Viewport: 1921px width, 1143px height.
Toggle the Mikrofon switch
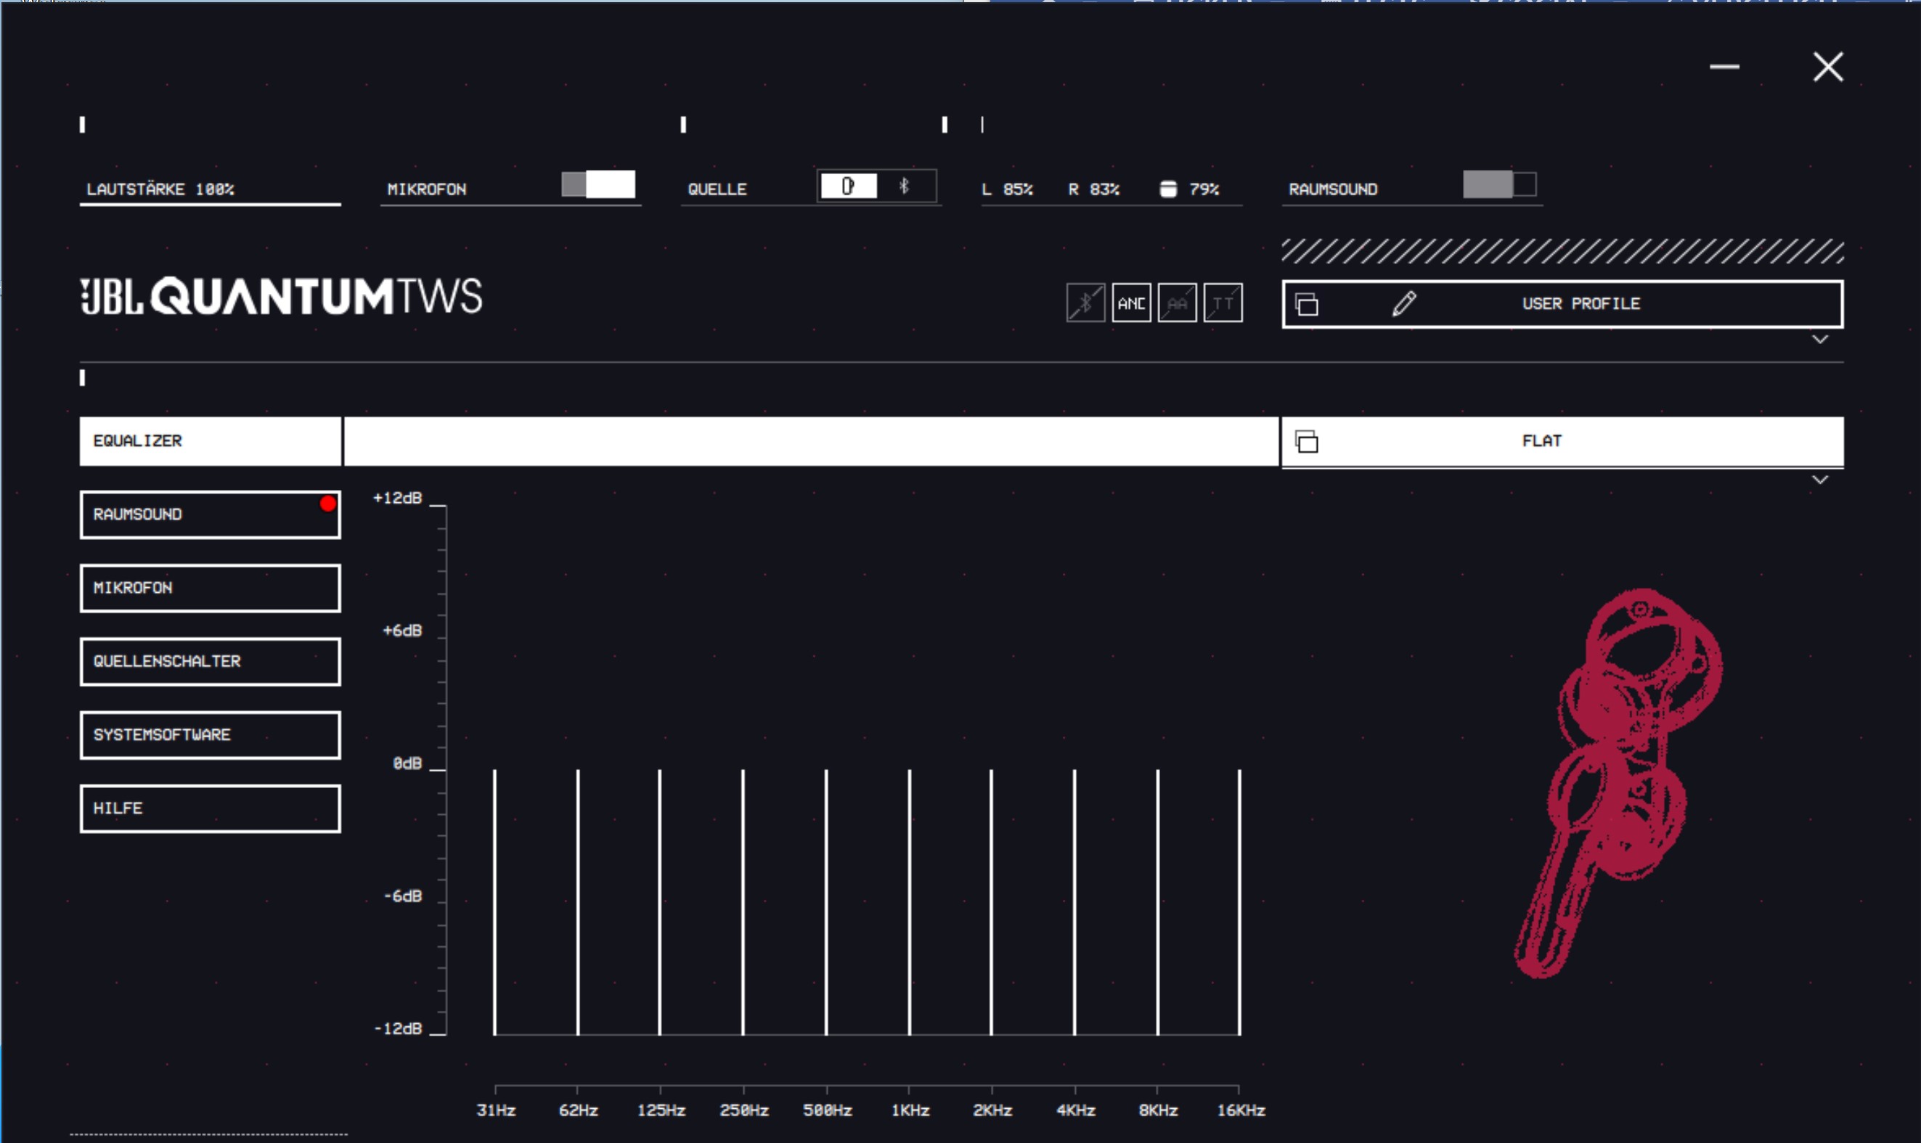tap(598, 185)
